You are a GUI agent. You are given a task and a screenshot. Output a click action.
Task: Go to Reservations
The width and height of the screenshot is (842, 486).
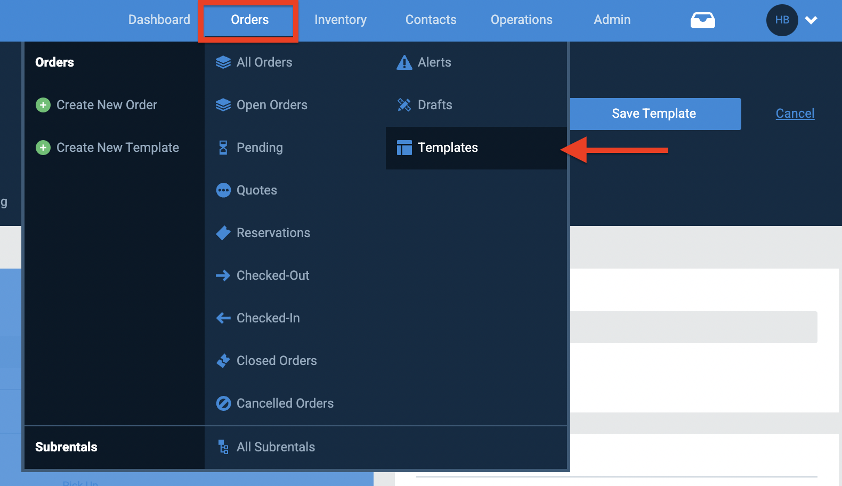click(273, 233)
